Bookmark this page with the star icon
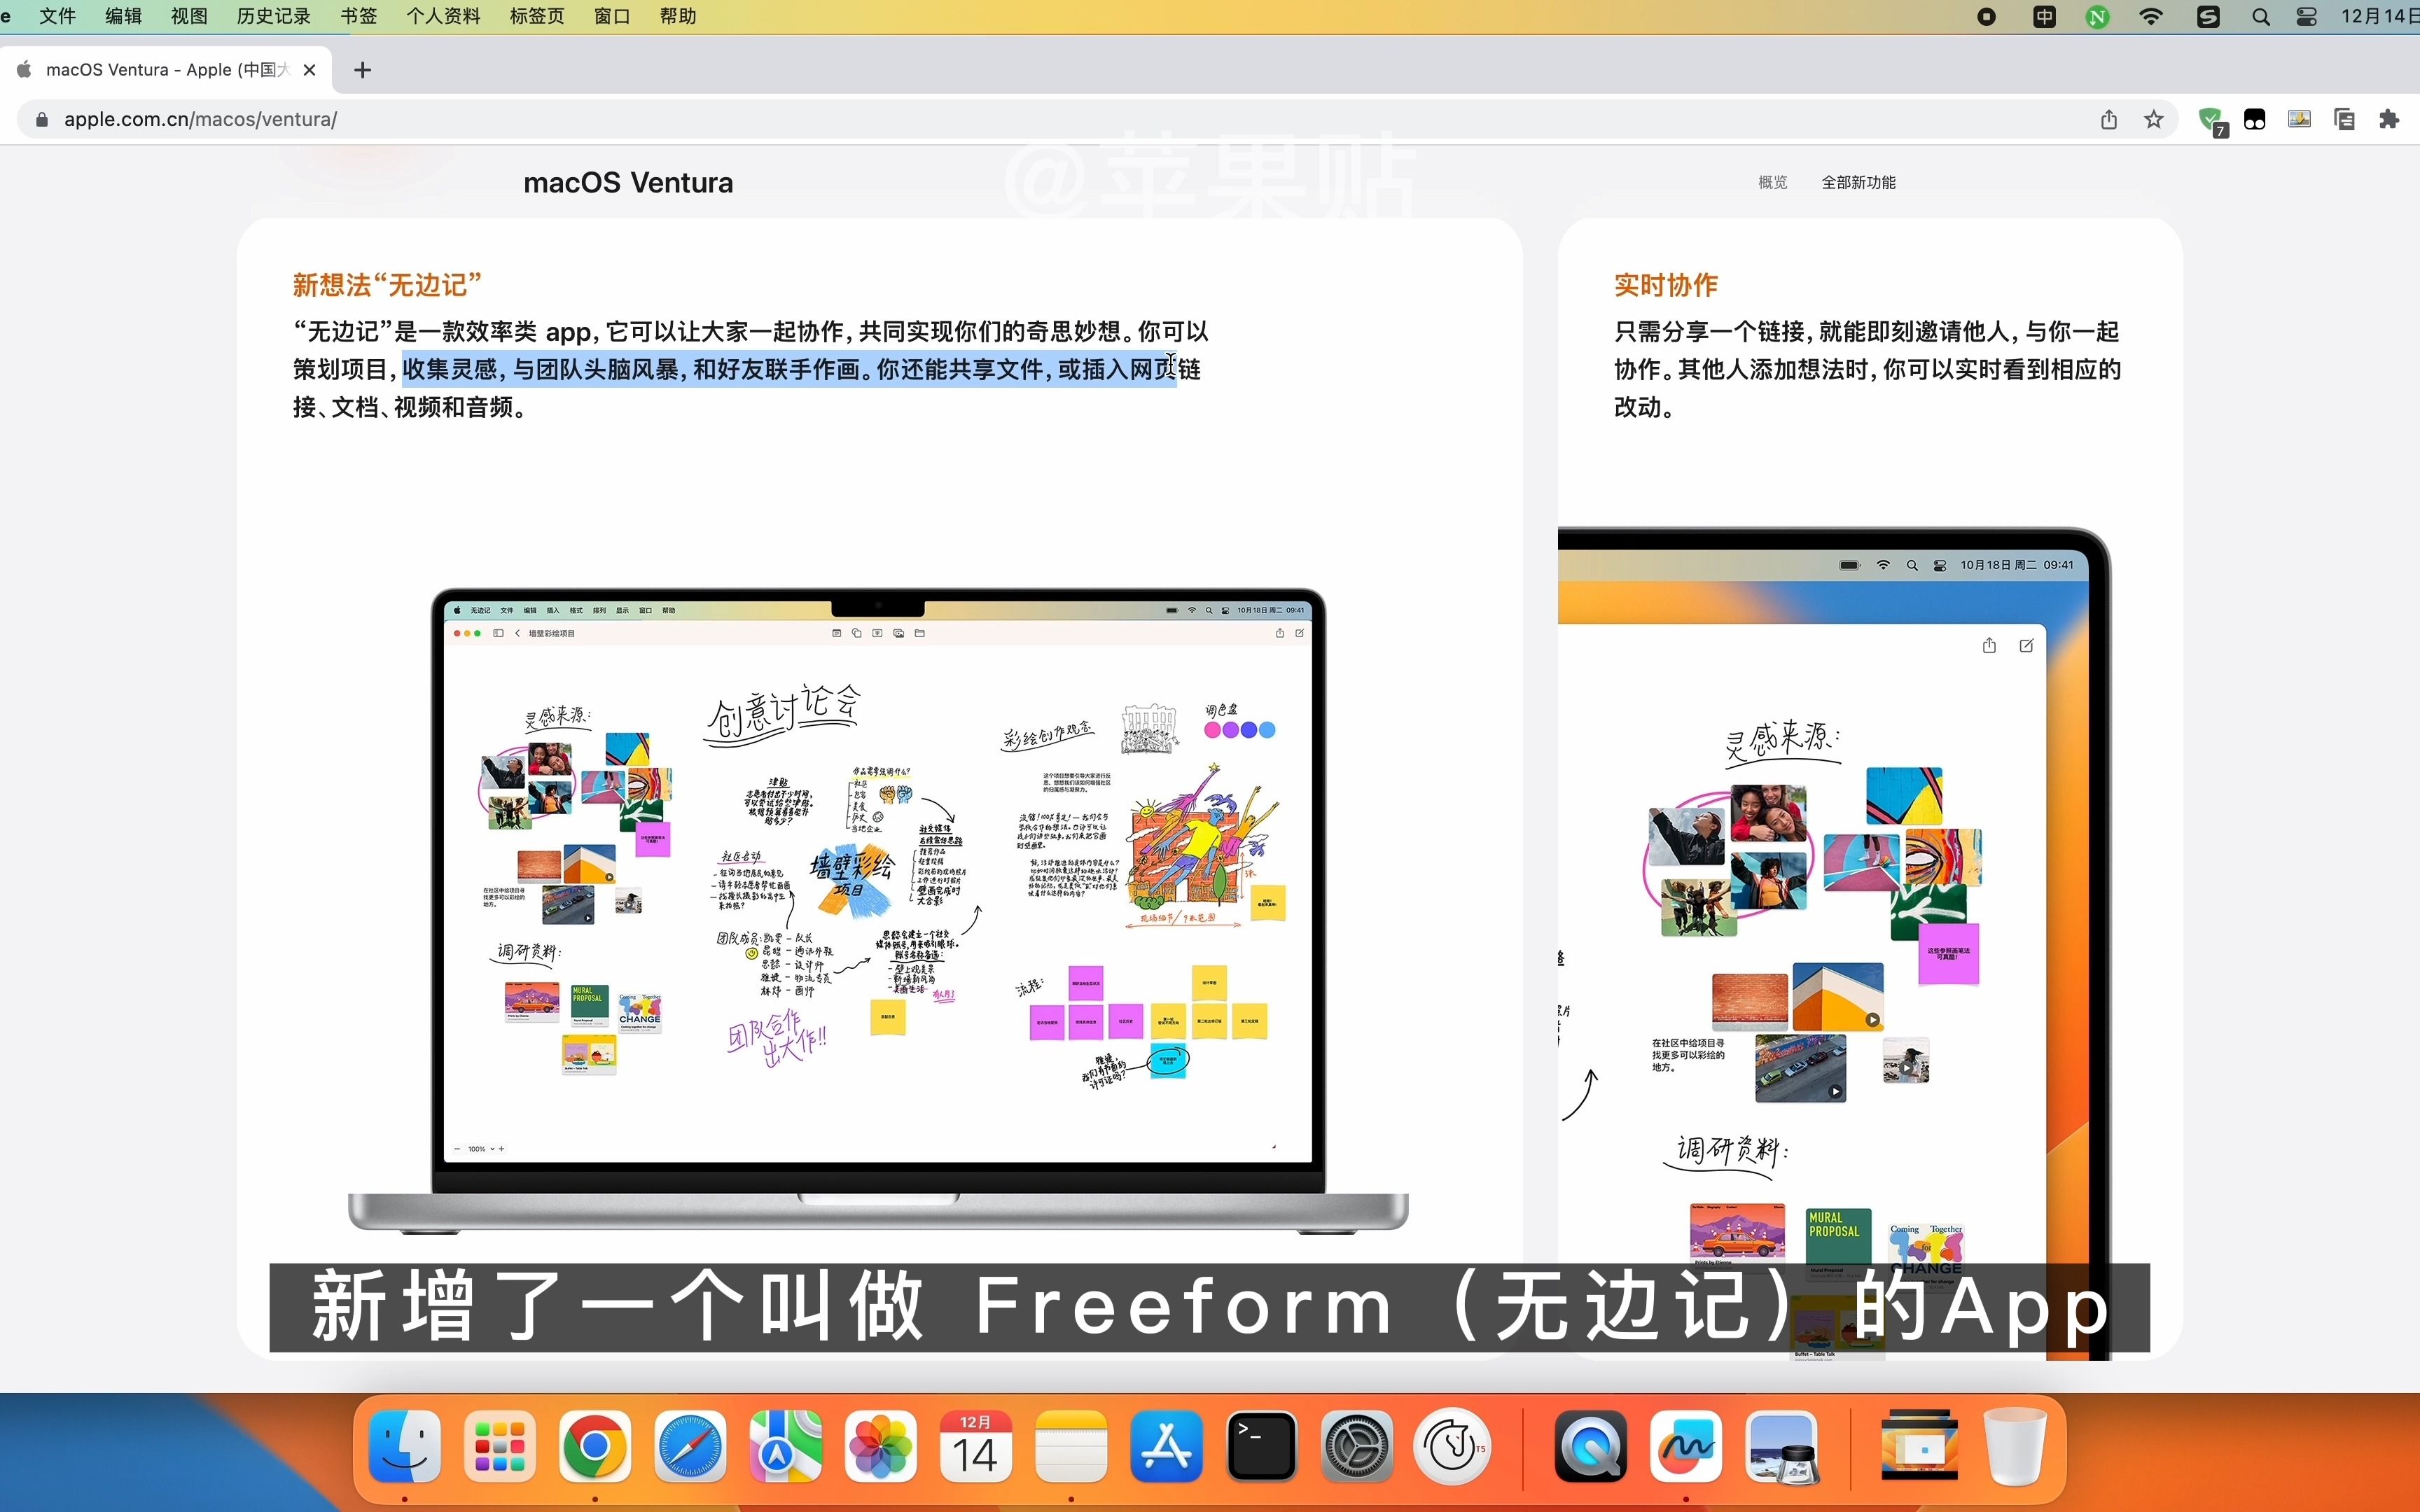Viewport: 2420px width, 1512px height. point(2154,120)
